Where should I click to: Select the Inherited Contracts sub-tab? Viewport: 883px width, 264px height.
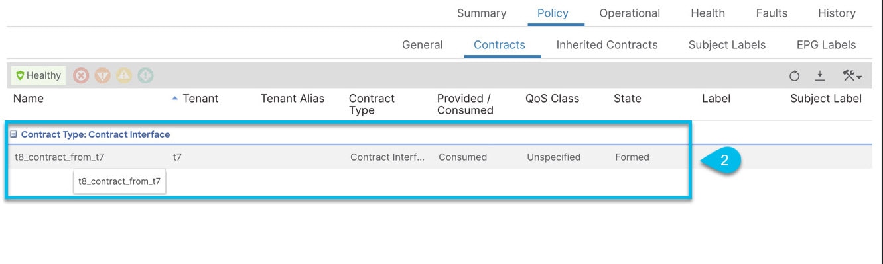tap(607, 45)
